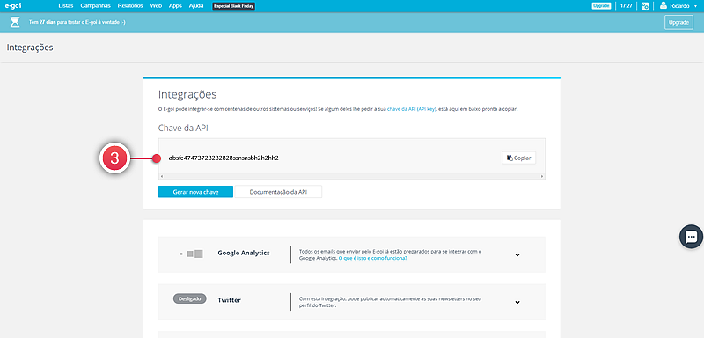Open the Ricardo user account dropdown

(678, 6)
